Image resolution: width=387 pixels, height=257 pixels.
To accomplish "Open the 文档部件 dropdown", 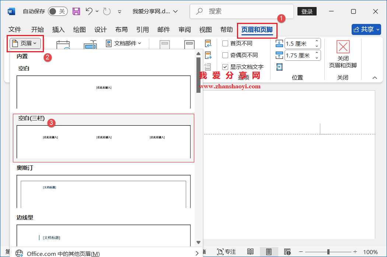I will click(123, 43).
